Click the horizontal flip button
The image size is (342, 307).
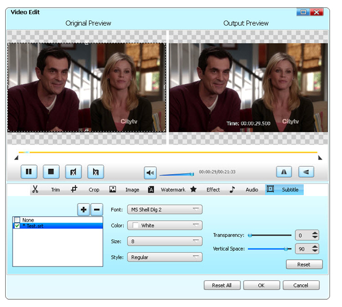284,172
